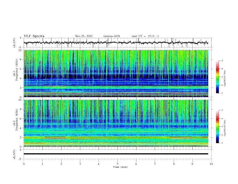Click the 'ch.3(V)' axis label
238x184 pixels.
pyautogui.click(x=14, y=154)
